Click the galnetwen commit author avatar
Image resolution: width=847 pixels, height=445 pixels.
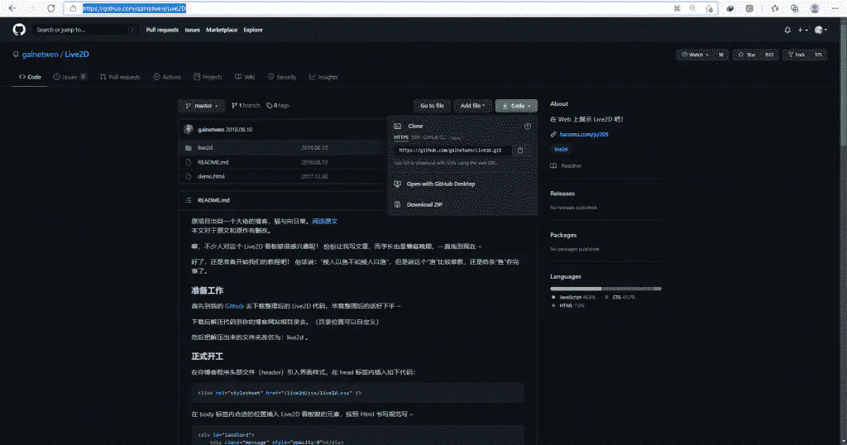(189, 129)
